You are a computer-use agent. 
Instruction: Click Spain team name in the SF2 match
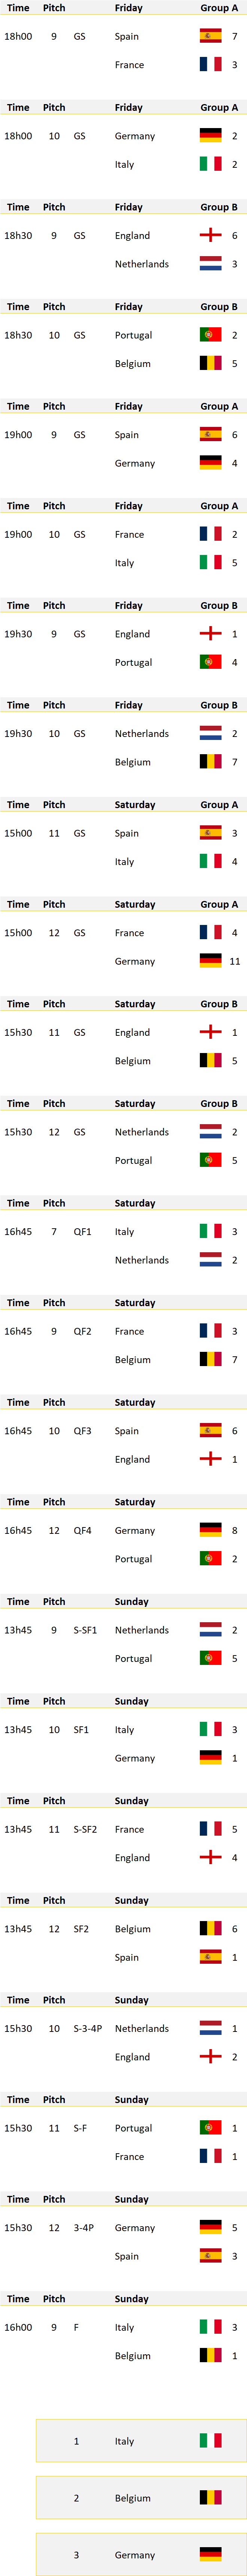pos(127,1958)
